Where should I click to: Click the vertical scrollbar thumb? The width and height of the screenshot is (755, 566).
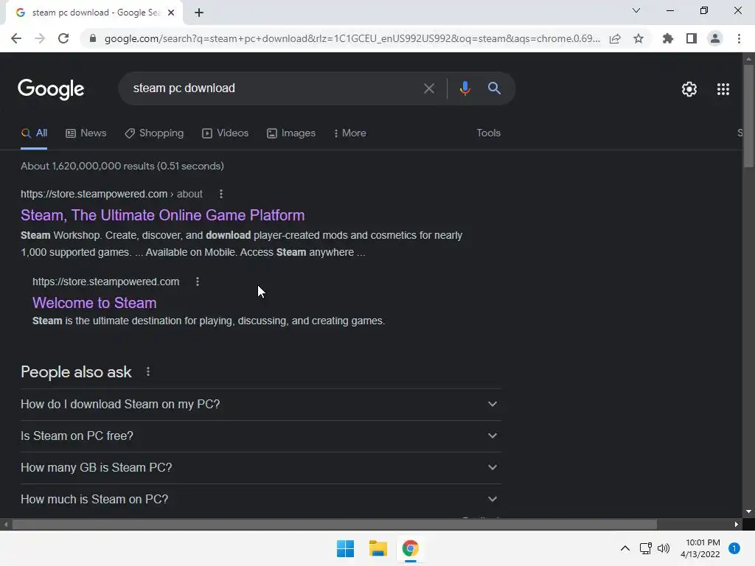pyautogui.click(x=748, y=116)
